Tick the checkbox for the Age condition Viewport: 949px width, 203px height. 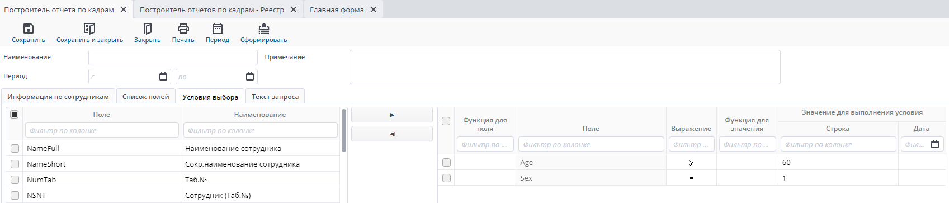pos(446,162)
